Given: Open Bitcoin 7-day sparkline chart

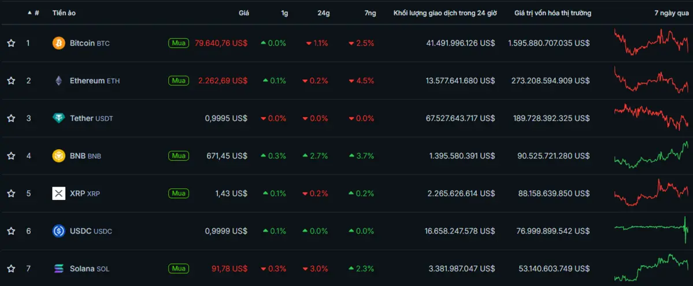Looking at the screenshot, I should (x=651, y=42).
